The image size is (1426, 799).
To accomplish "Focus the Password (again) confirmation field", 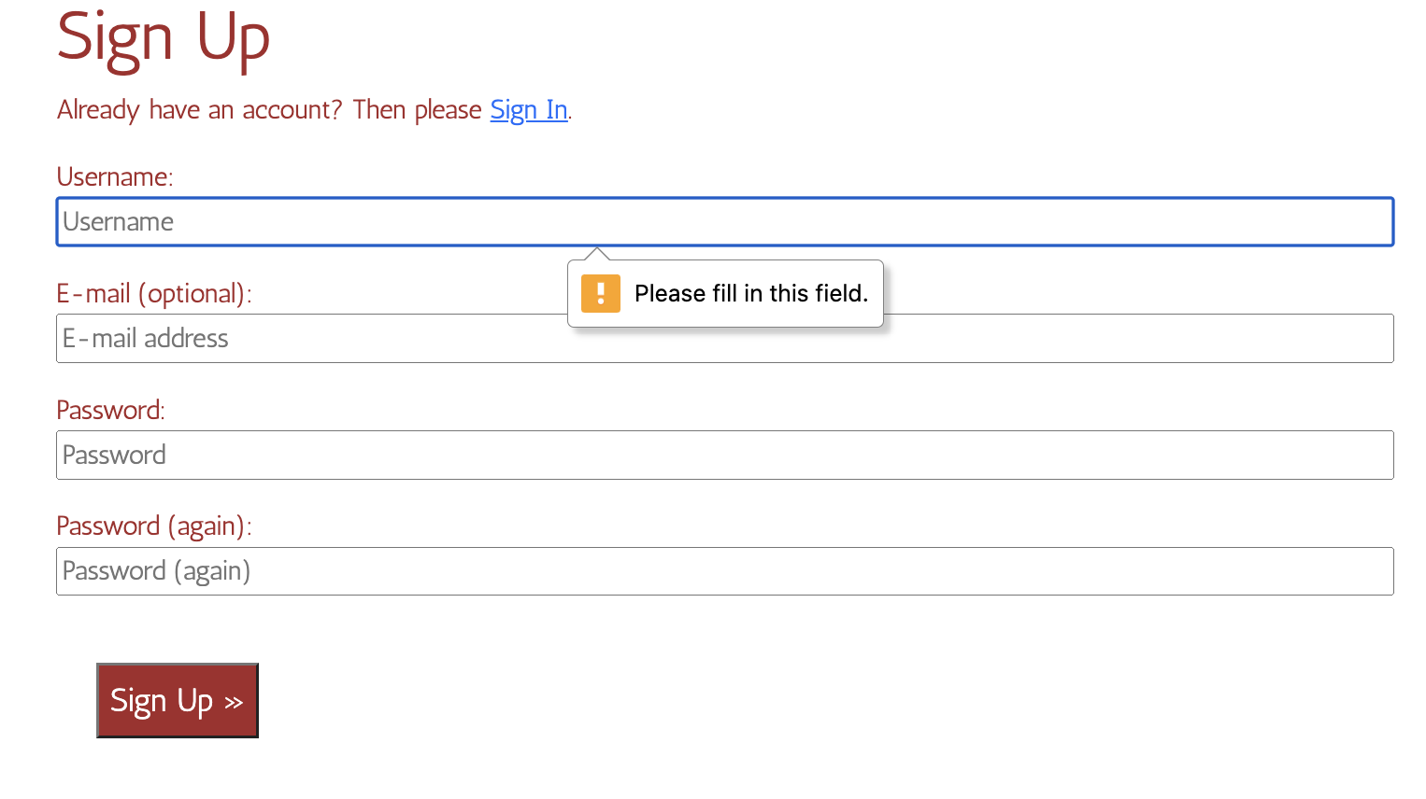I will 724,571.
